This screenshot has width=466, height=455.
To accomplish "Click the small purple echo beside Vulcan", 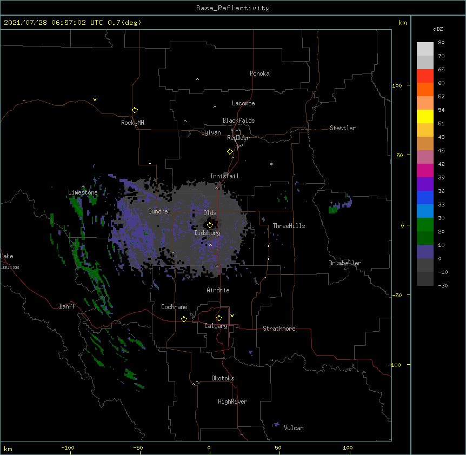I will tap(276, 424).
